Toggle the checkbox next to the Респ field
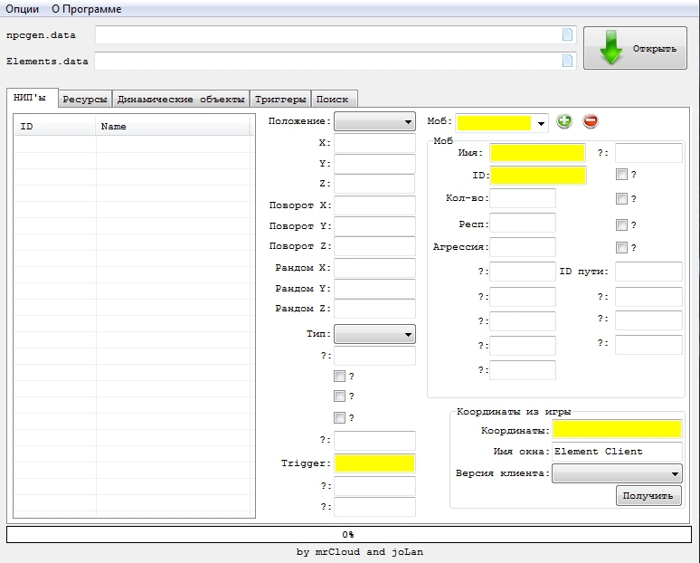 pyautogui.click(x=621, y=224)
